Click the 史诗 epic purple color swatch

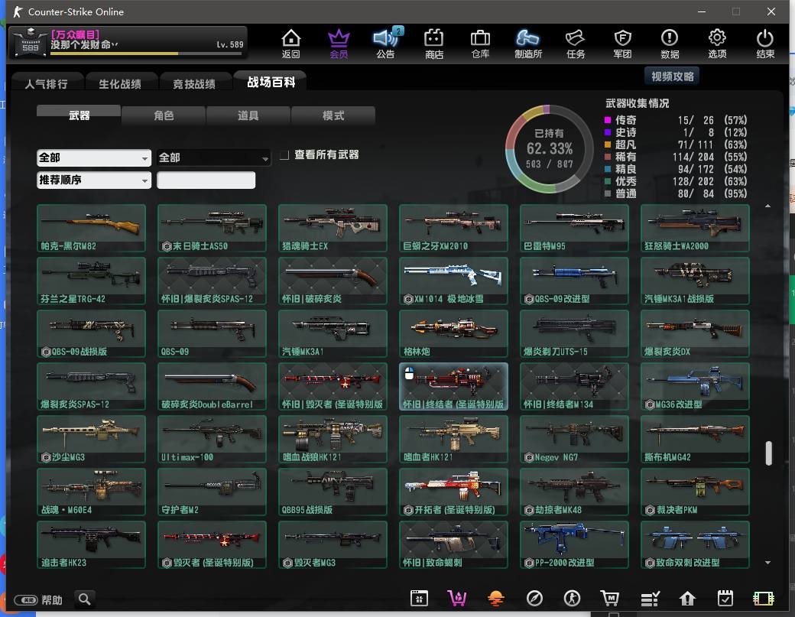click(608, 132)
